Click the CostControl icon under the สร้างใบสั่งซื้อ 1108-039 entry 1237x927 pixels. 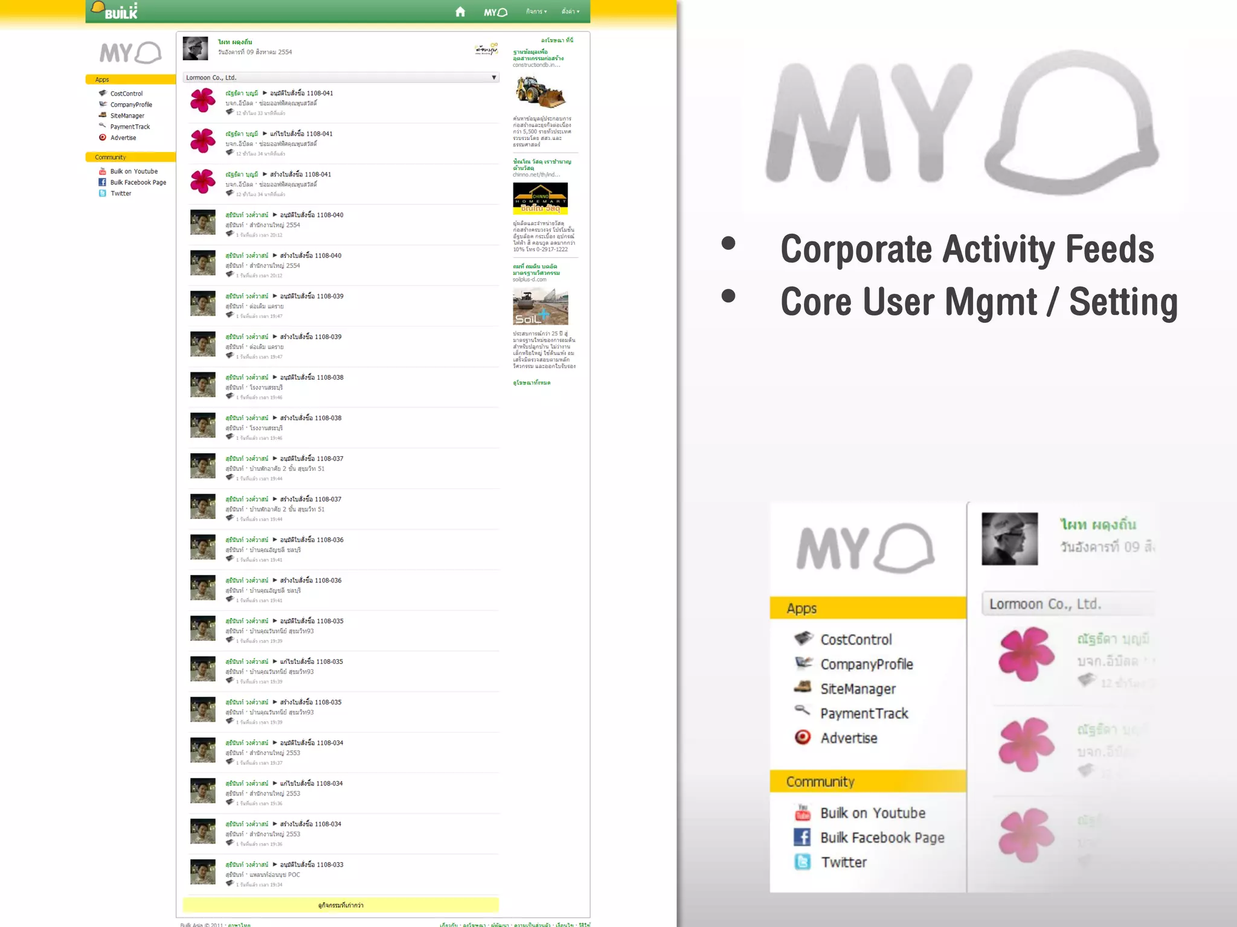coord(230,355)
